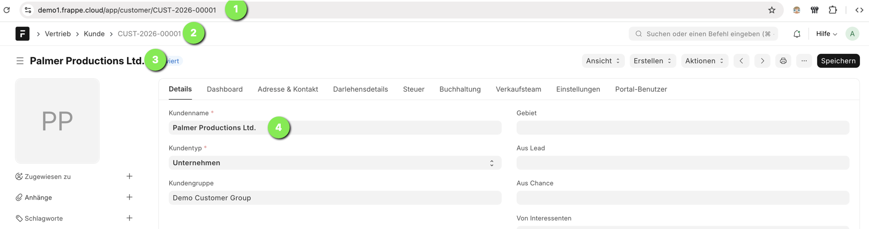869x229 pixels.
Task: Go to next customer record arrow
Action: [x=762, y=61]
